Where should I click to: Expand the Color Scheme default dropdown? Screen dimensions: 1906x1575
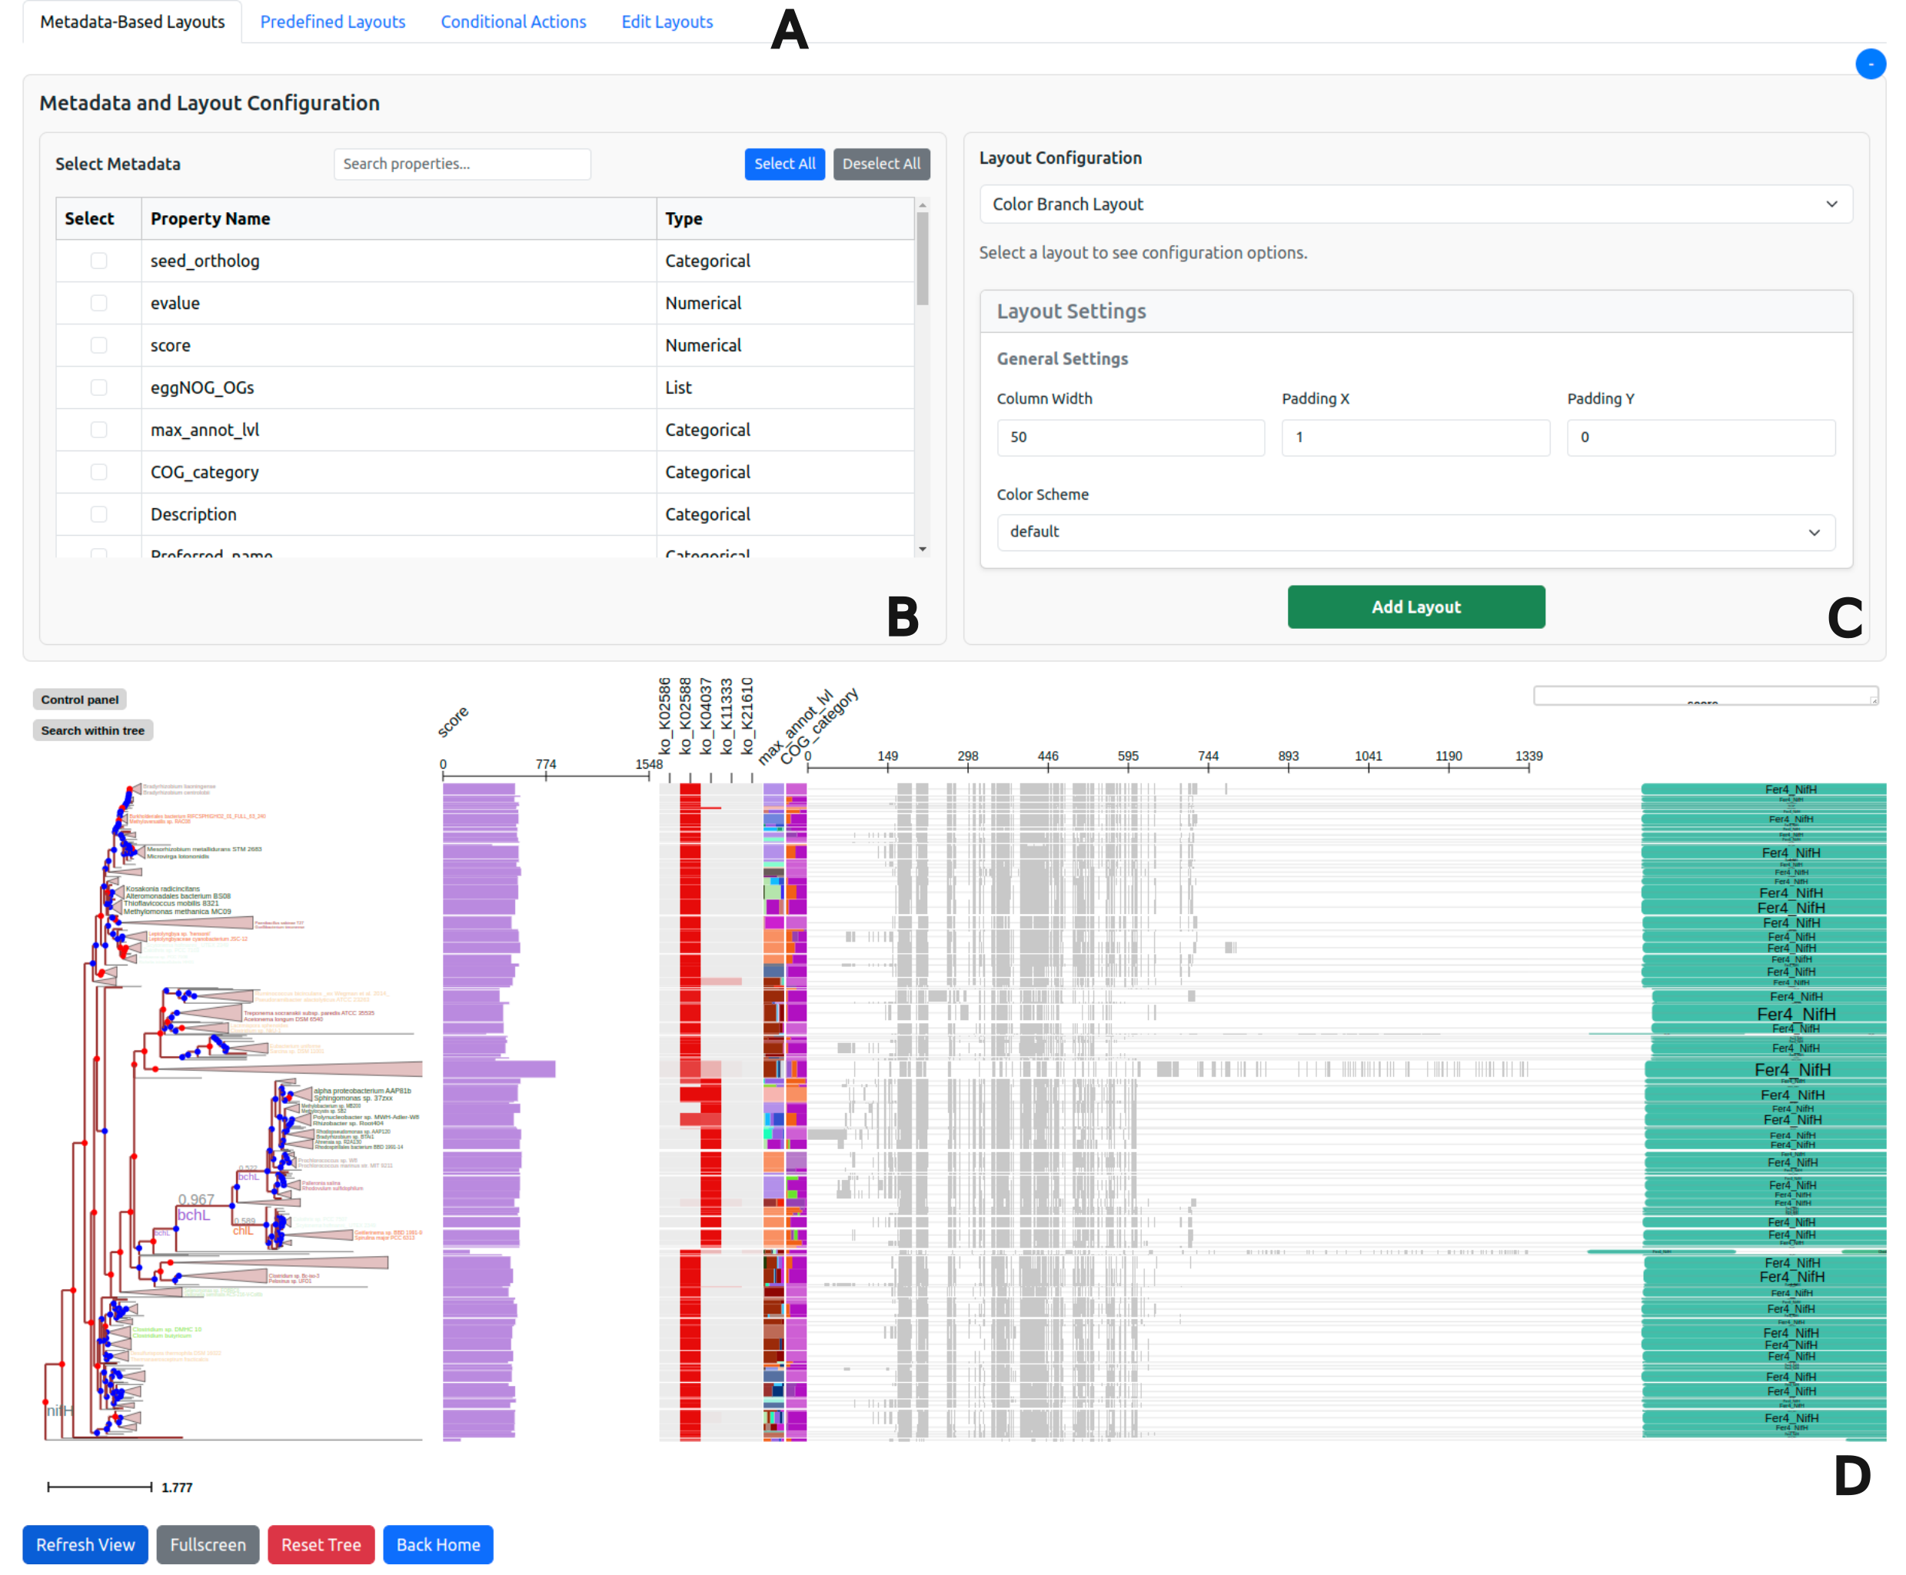1415,533
